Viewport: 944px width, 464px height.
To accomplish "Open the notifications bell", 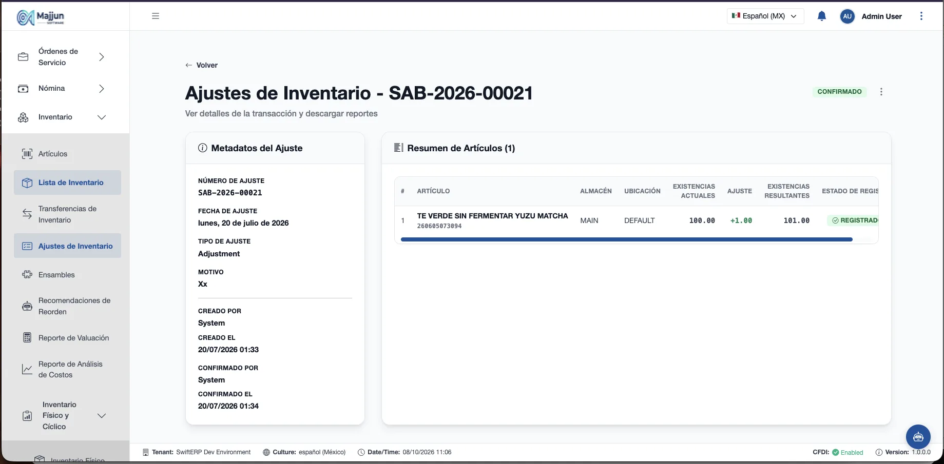I will click(821, 16).
